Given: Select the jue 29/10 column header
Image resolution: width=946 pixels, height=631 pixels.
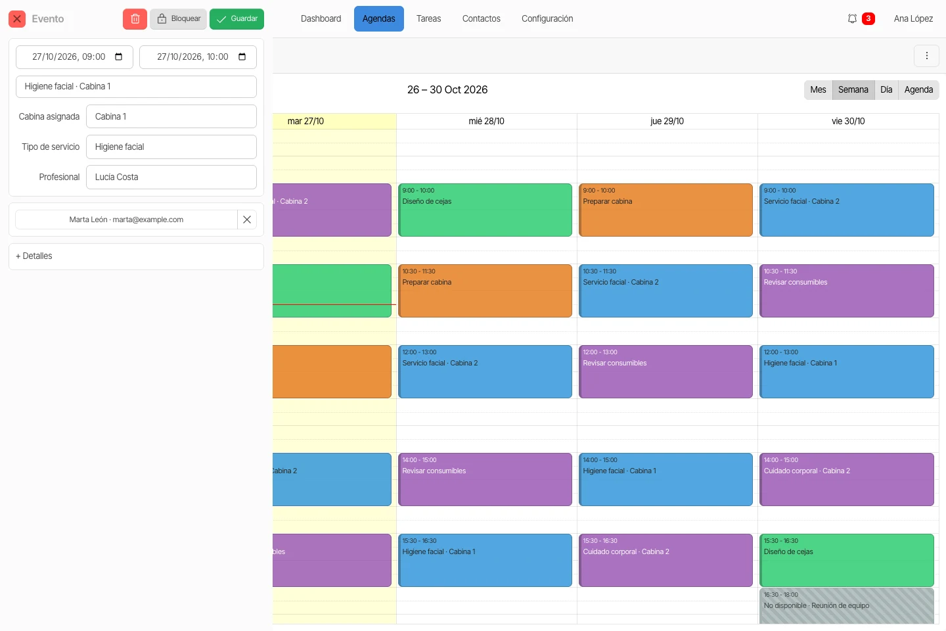Looking at the screenshot, I should pyautogui.click(x=667, y=122).
